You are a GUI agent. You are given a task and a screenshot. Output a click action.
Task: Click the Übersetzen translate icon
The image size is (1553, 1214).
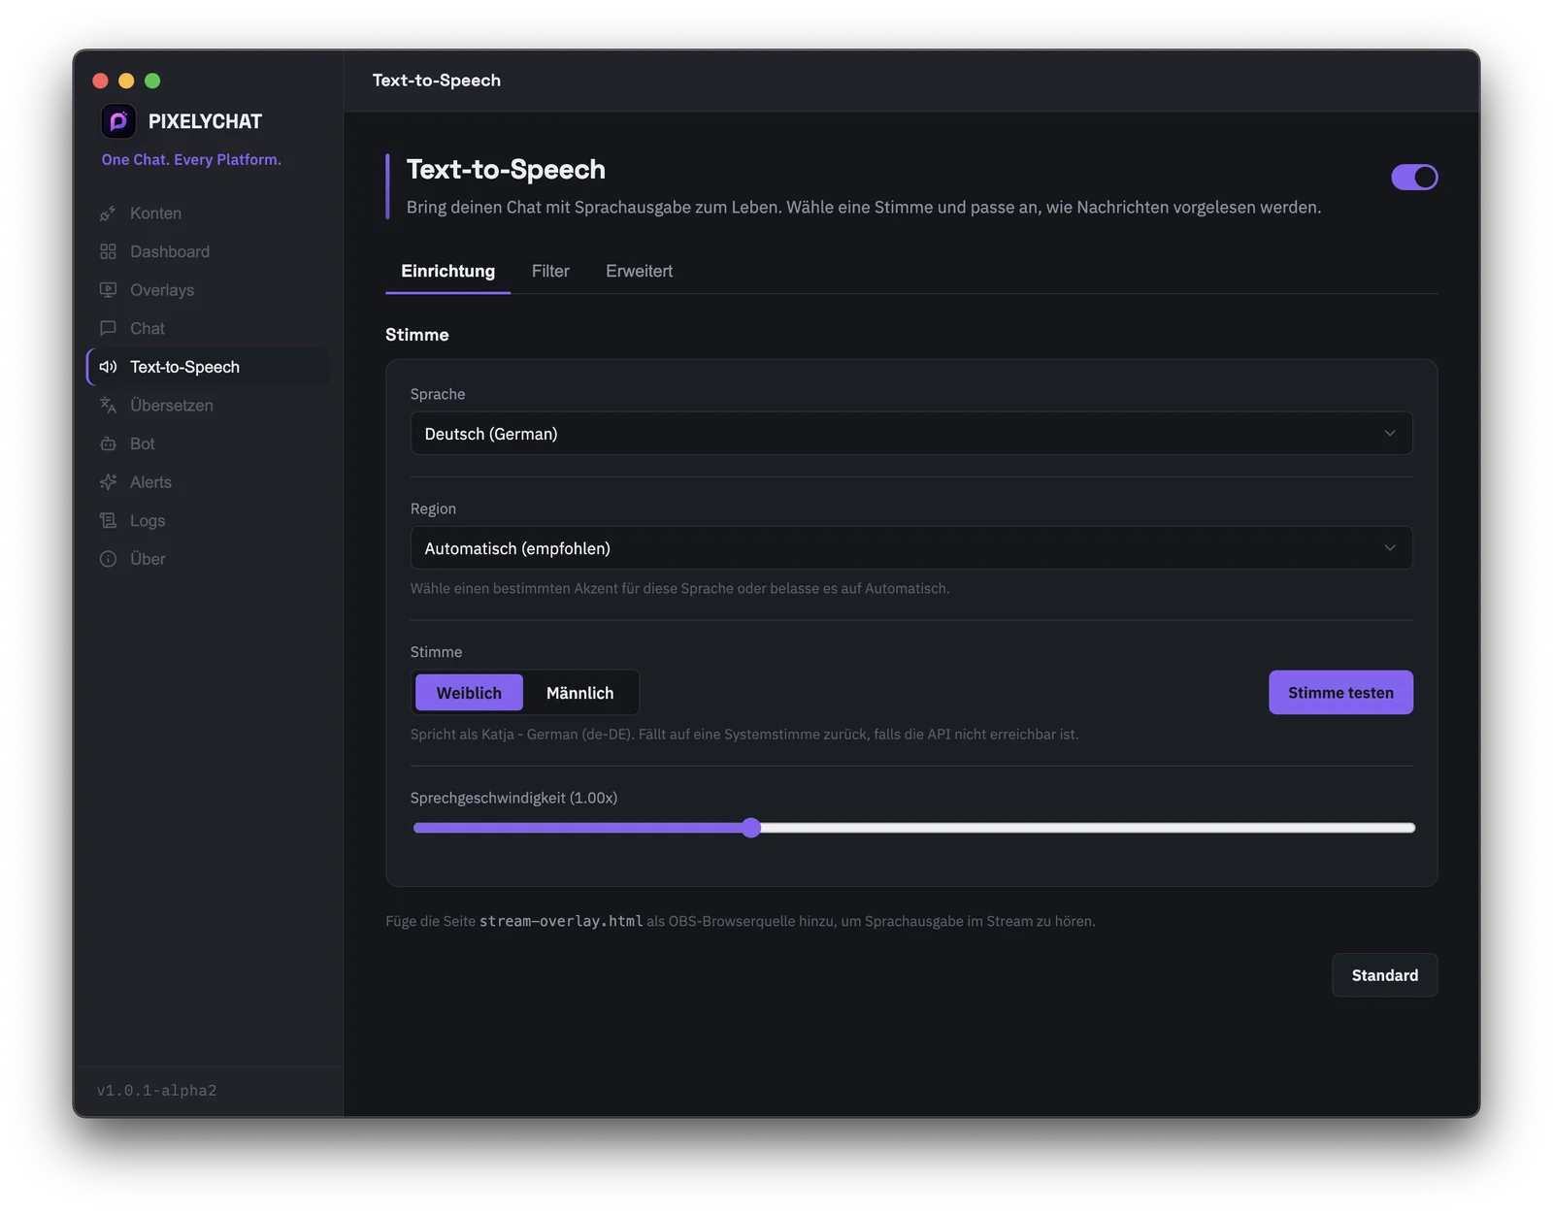108,406
